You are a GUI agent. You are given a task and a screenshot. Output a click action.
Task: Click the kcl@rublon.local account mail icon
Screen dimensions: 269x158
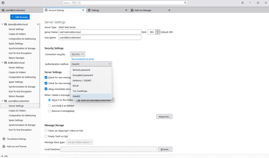[6, 63]
